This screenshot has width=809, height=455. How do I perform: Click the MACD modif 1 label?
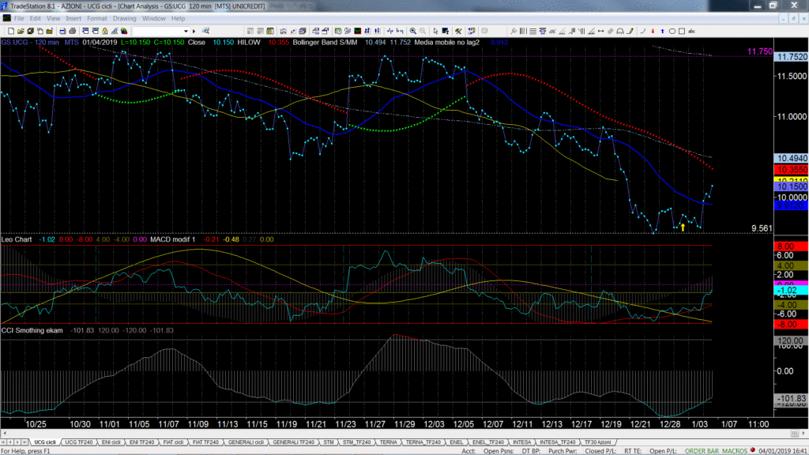(173, 239)
